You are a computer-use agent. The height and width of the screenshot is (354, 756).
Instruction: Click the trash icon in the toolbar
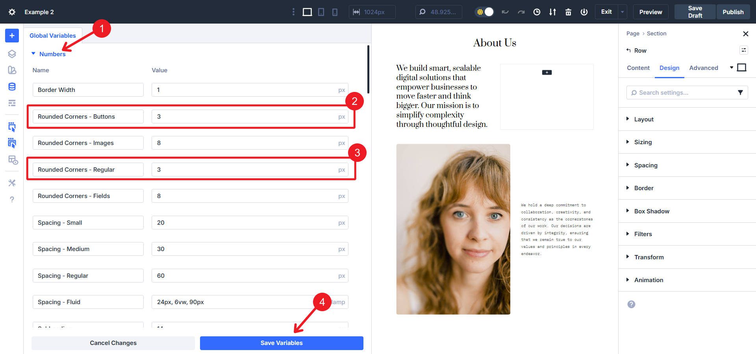(x=568, y=12)
